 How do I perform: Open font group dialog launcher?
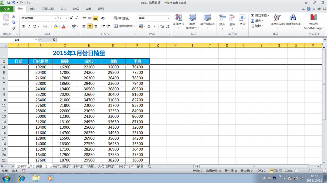point(78,34)
